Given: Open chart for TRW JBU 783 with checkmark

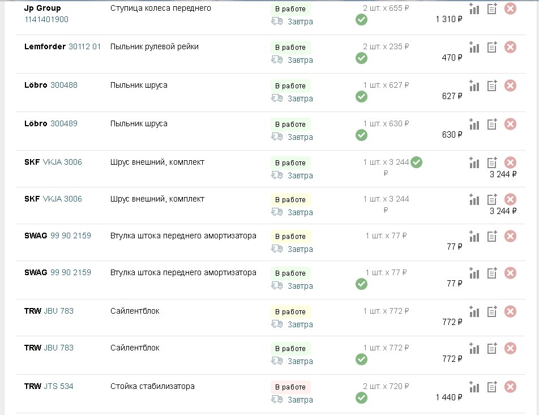Looking at the screenshot, I should [x=474, y=348].
